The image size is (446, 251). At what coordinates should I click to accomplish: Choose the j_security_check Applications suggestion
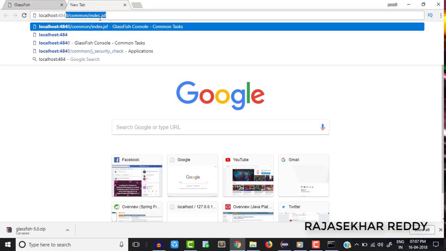pos(227,51)
